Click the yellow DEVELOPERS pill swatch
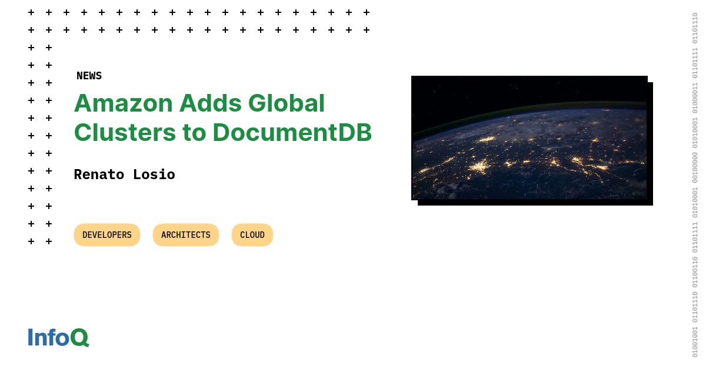The width and height of the screenshot is (706, 370). [106, 234]
